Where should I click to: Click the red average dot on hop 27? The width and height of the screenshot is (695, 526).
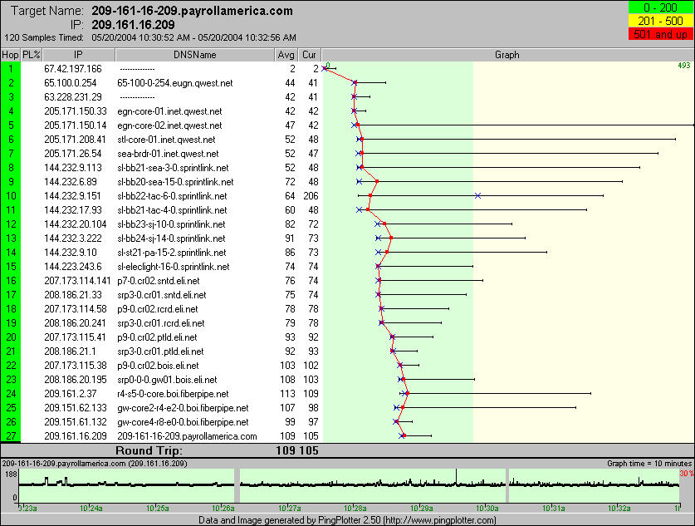tap(404, 435)
